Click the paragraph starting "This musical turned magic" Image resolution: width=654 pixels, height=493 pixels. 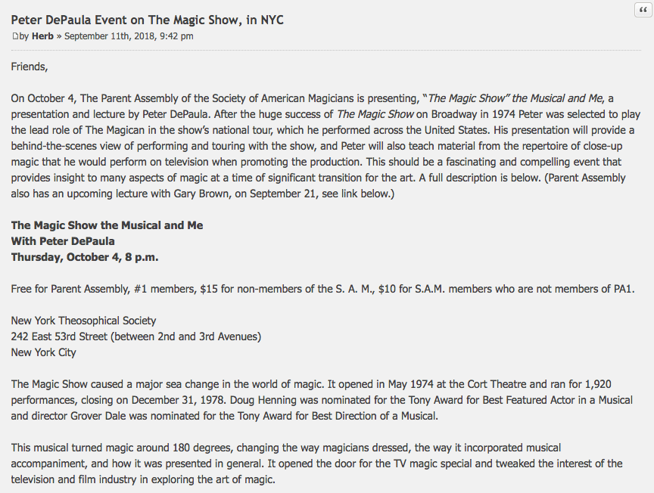coord(316,464)
